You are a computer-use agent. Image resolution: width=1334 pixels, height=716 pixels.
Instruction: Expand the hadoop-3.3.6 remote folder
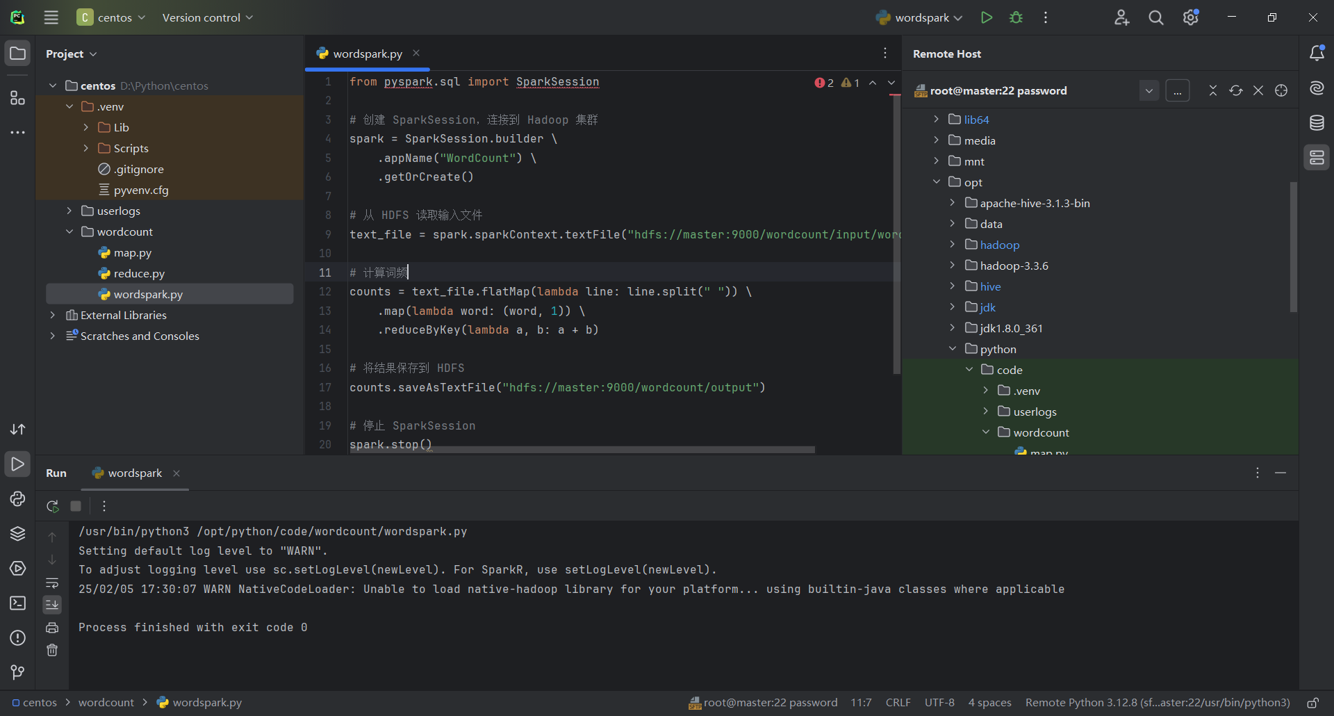(953, 266)
